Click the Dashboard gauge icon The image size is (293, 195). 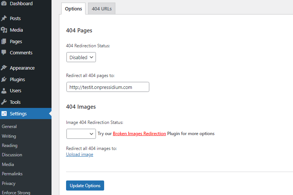(4, 3)
